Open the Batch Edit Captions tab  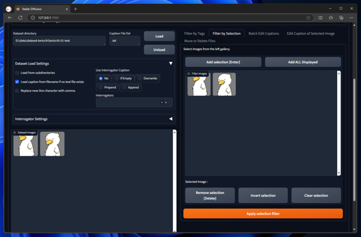(x=264, y=33)
